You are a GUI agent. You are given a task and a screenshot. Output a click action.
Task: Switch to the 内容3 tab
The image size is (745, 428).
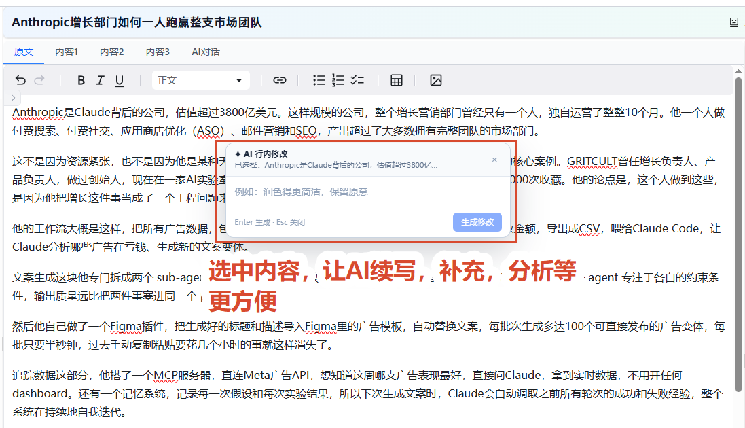tap(158, 52)
